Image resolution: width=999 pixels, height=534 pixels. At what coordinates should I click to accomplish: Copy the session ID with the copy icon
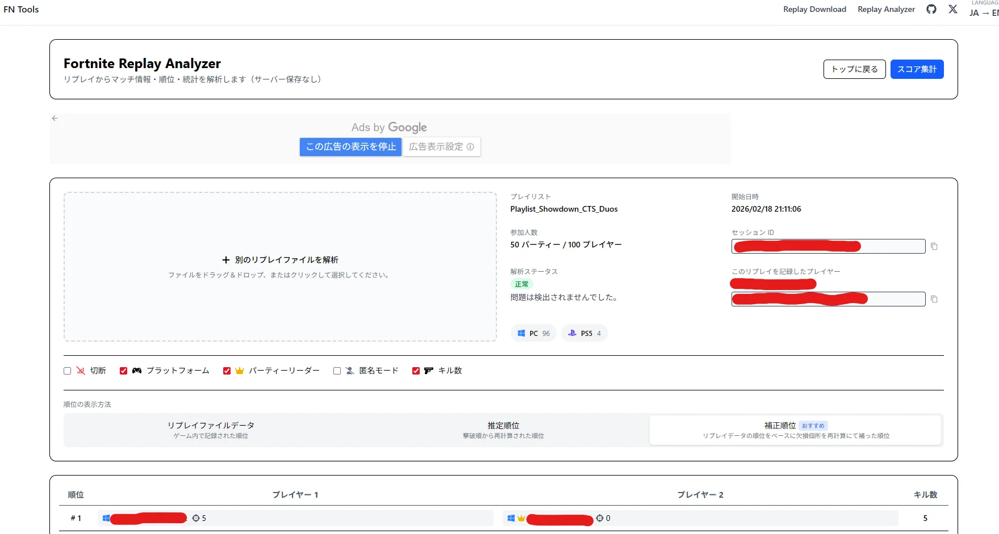[934, 246]
